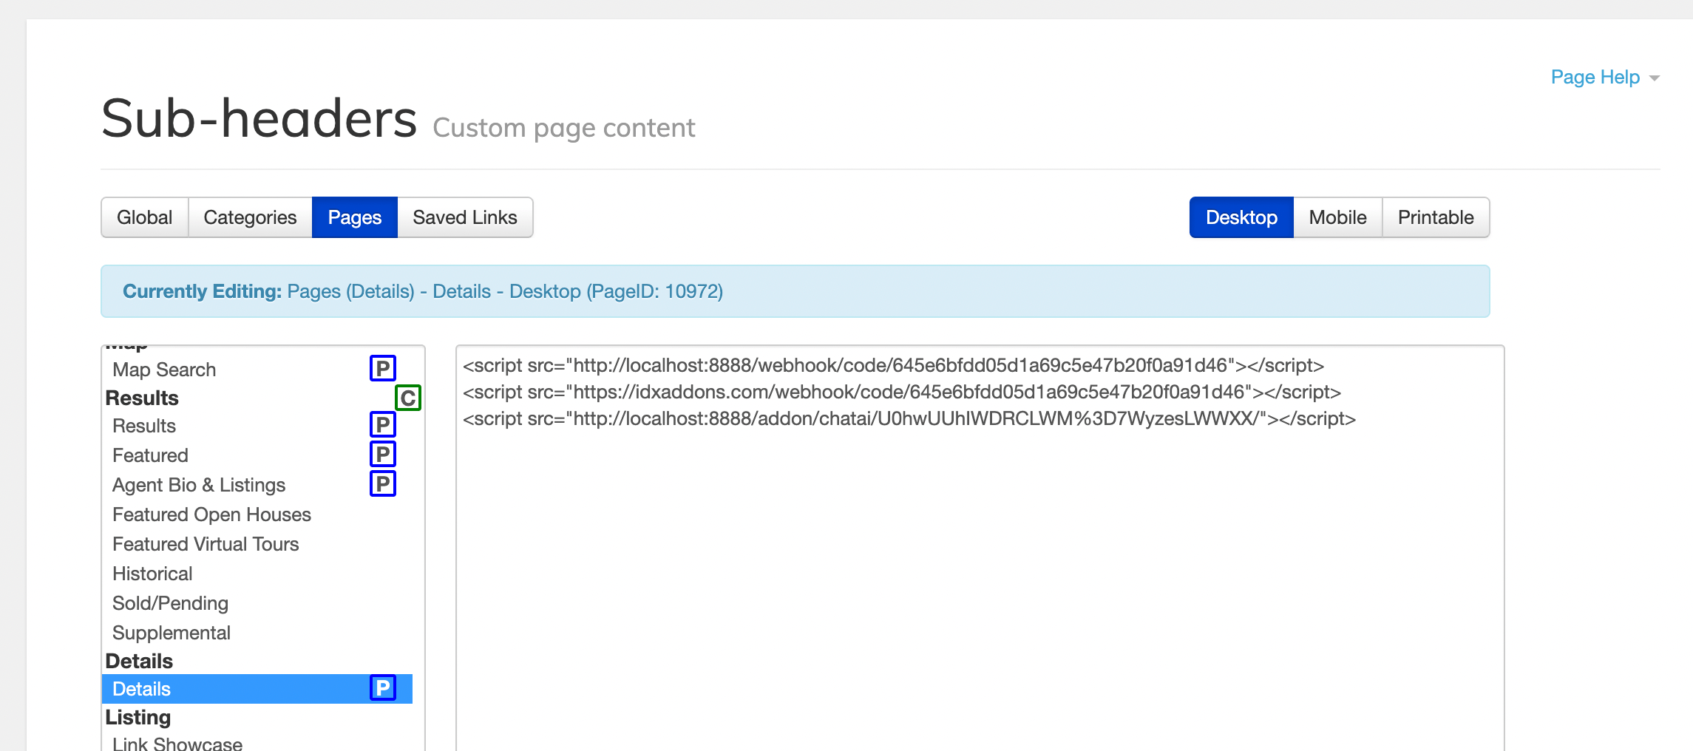Click the P badge next to Results page
Viewport: 1693px width, 751px height.
382,425
